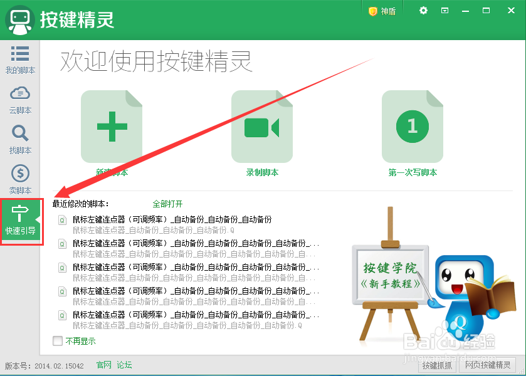The height and width of the screenshot is (376, 526).
Task: Click the version number 2014.02.15042 text
Action: [x=59, y=365]
